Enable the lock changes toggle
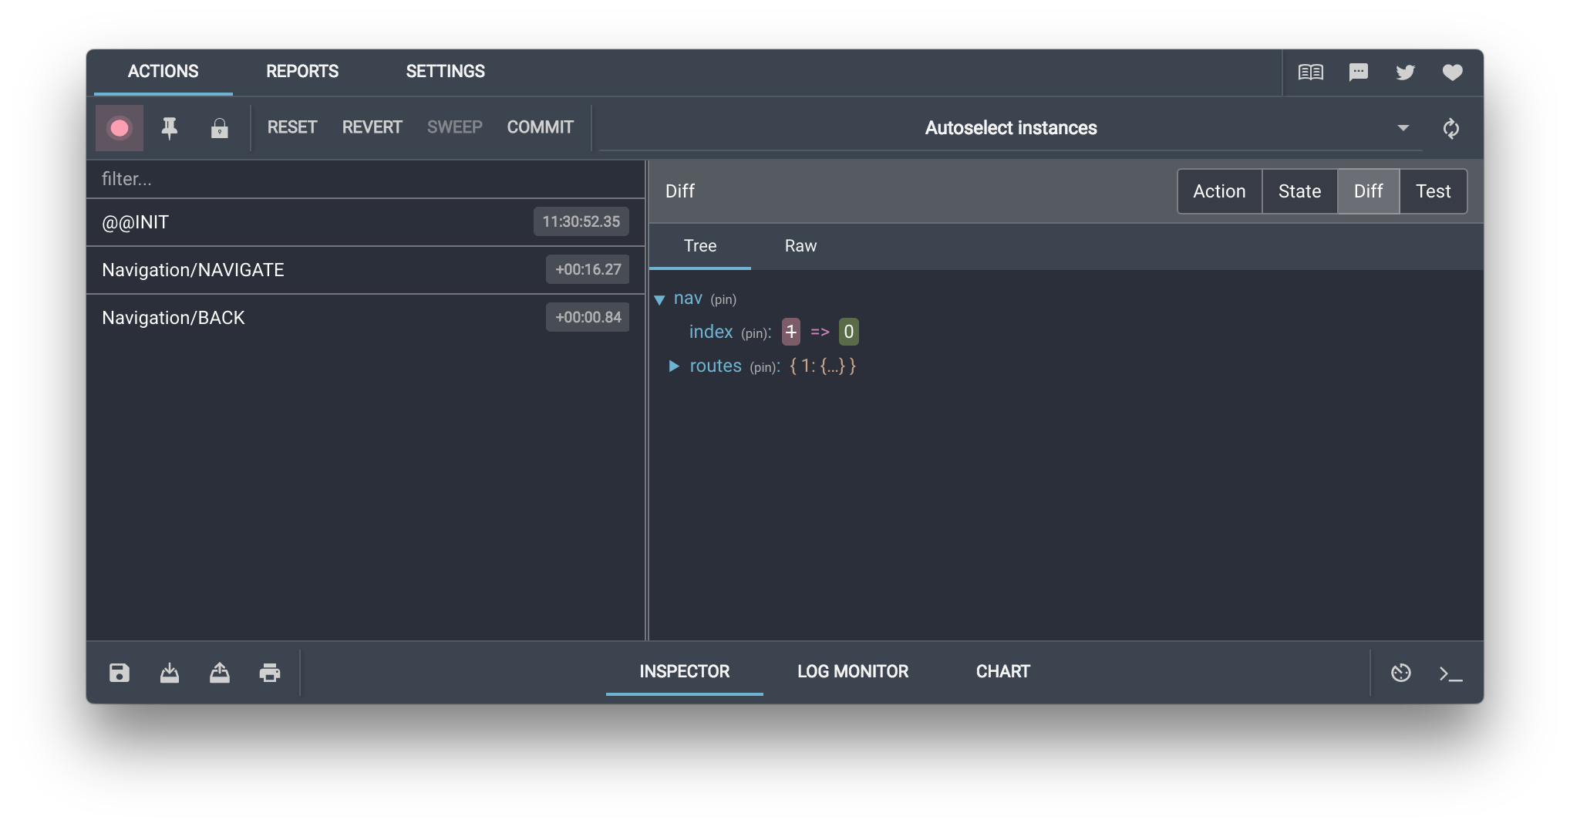 [219, 127]
